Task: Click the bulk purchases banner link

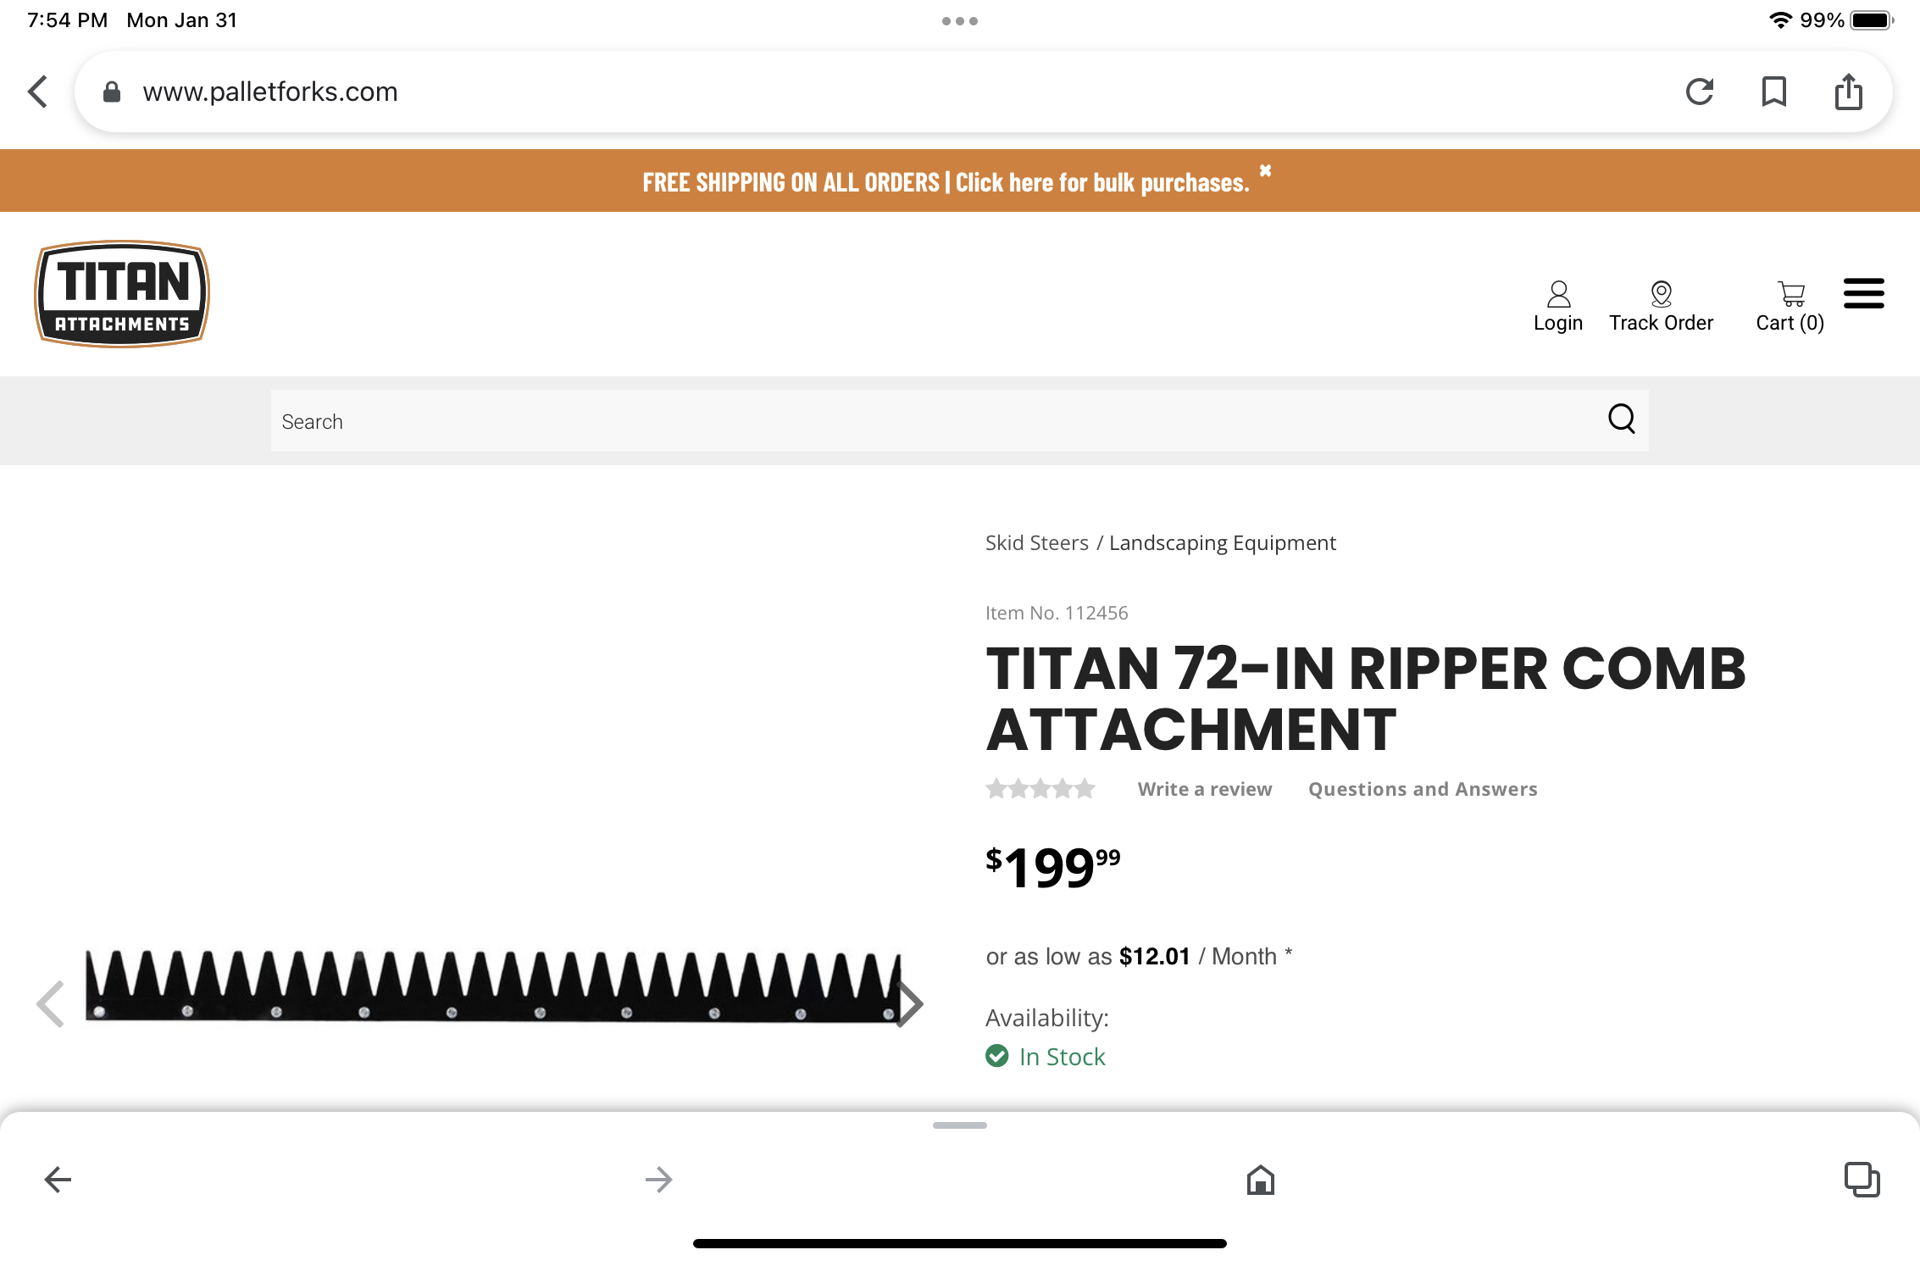Action: (x=1102, y=182)
